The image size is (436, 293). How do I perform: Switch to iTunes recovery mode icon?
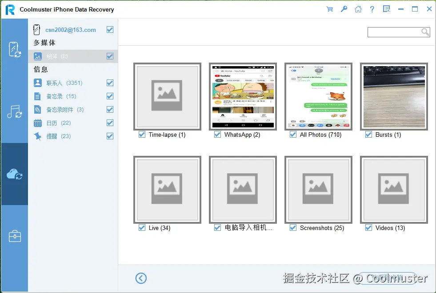tap(14, 112)
